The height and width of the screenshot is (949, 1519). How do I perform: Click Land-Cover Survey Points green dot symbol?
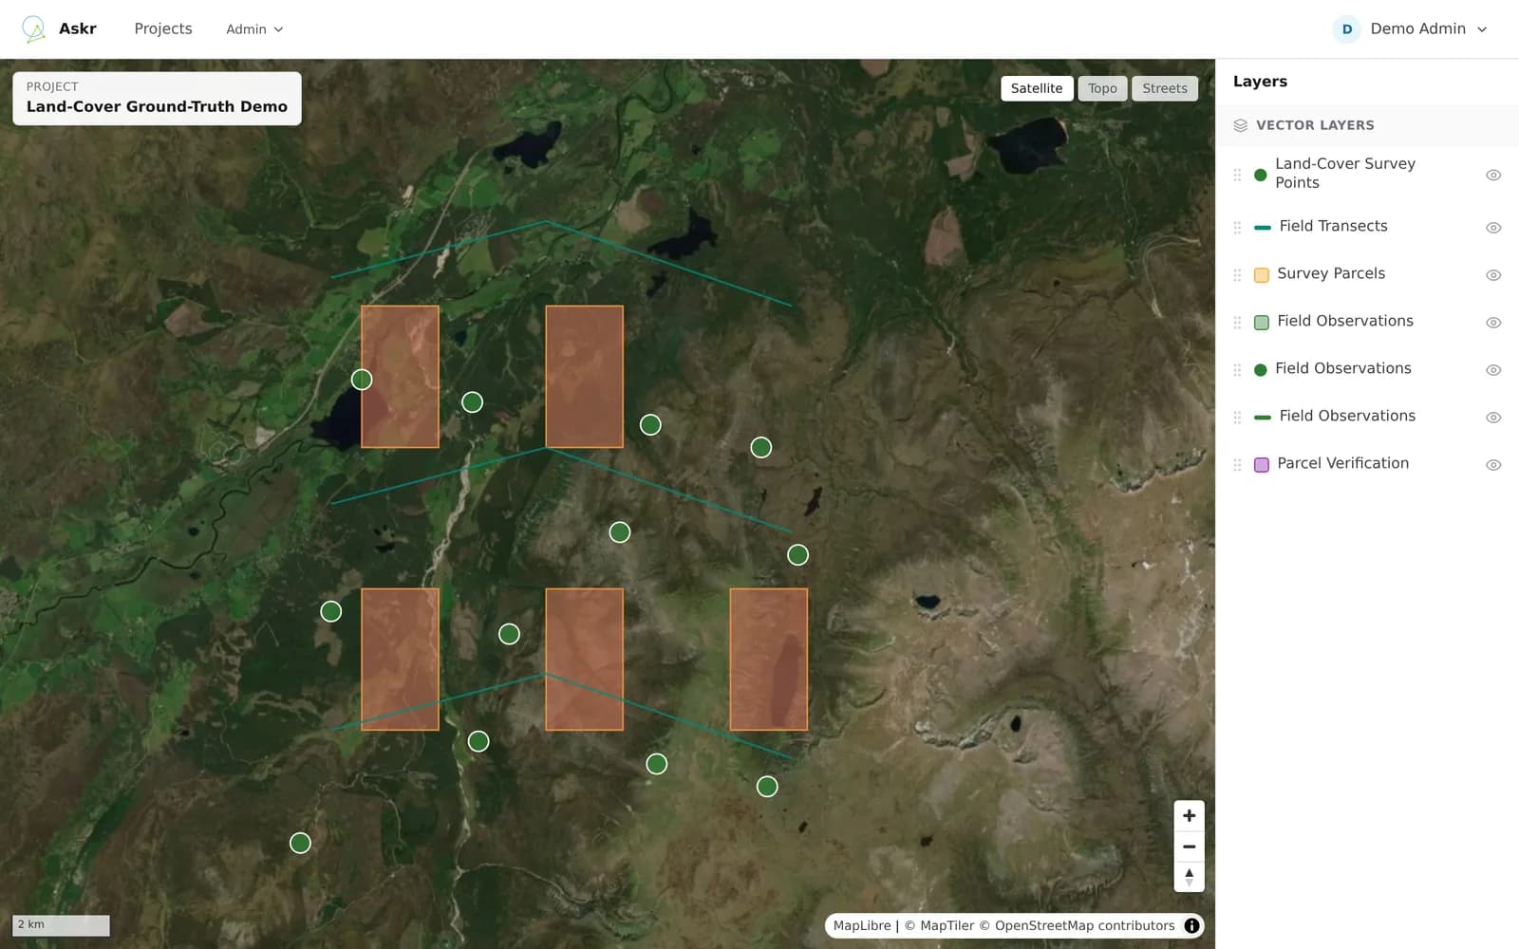[1261, 175]
